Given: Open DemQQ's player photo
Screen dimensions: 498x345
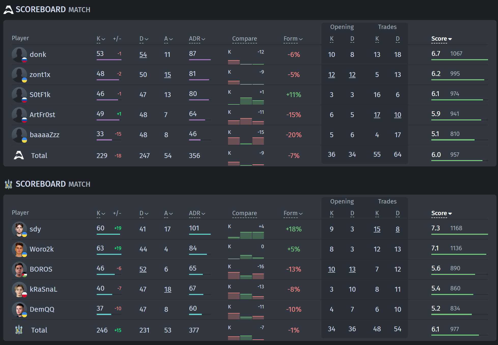Looking at the screenshot, I should coord(19,309).
